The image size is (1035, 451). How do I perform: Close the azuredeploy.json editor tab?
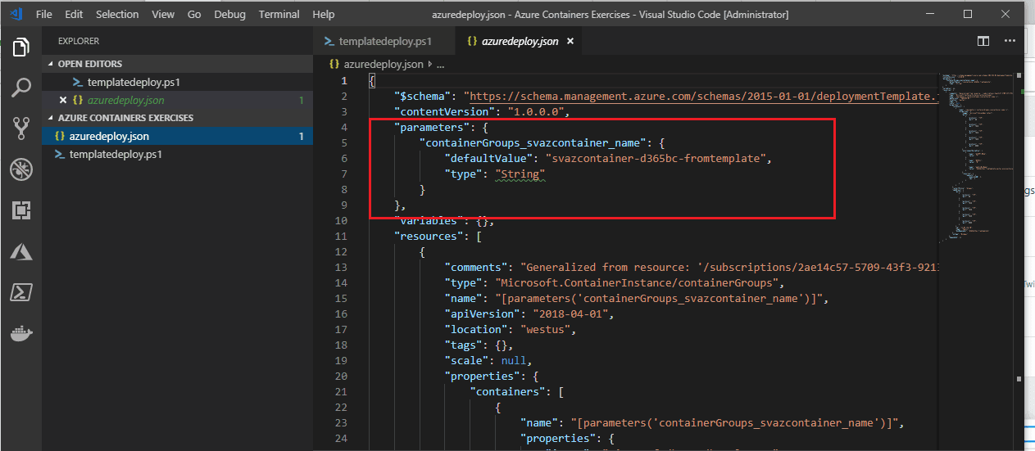click(570, 41)
